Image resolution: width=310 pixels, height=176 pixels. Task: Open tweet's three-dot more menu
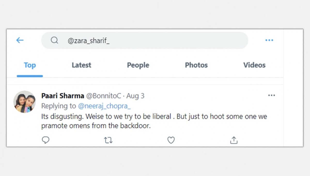point(272,95)
